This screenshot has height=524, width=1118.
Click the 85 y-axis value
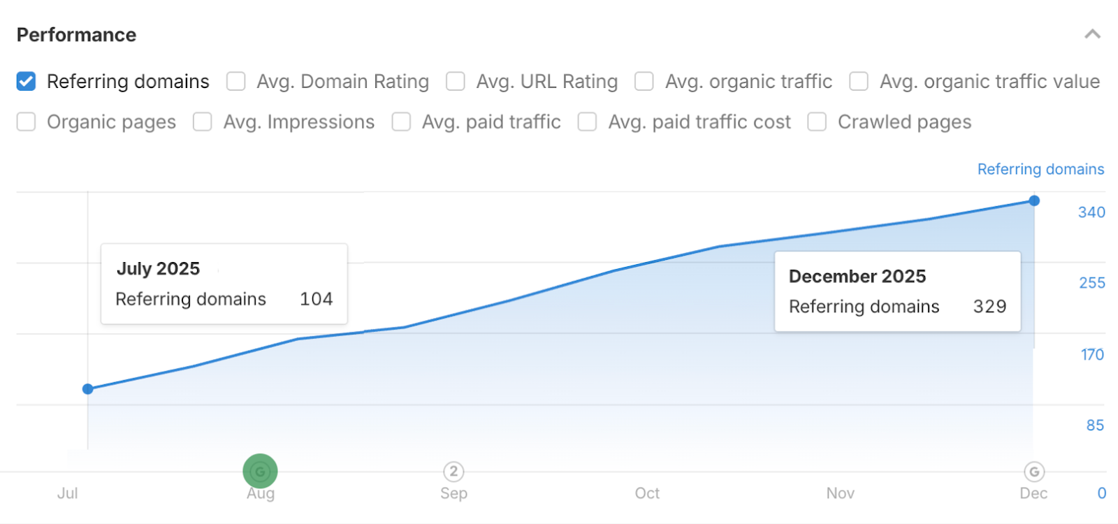1095,425
